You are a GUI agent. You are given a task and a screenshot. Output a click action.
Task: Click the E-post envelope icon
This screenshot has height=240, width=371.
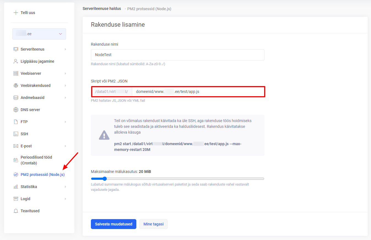[16, 146]
